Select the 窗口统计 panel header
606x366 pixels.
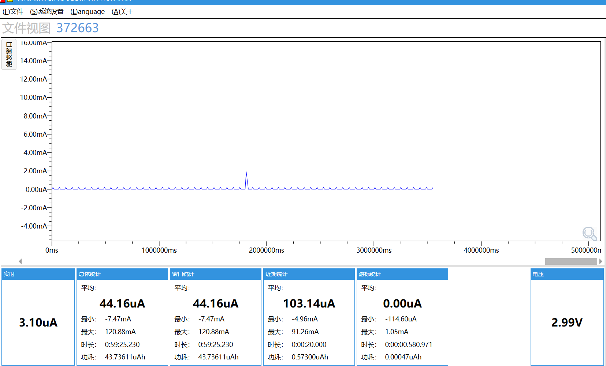(x=216, y=274)
